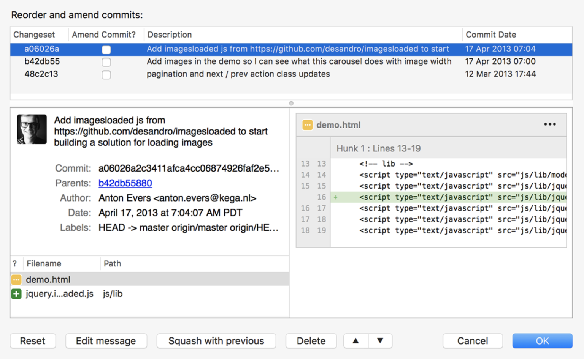
Task: Check the amend box for commit b42db55
Action: click(x=106, y=62)
